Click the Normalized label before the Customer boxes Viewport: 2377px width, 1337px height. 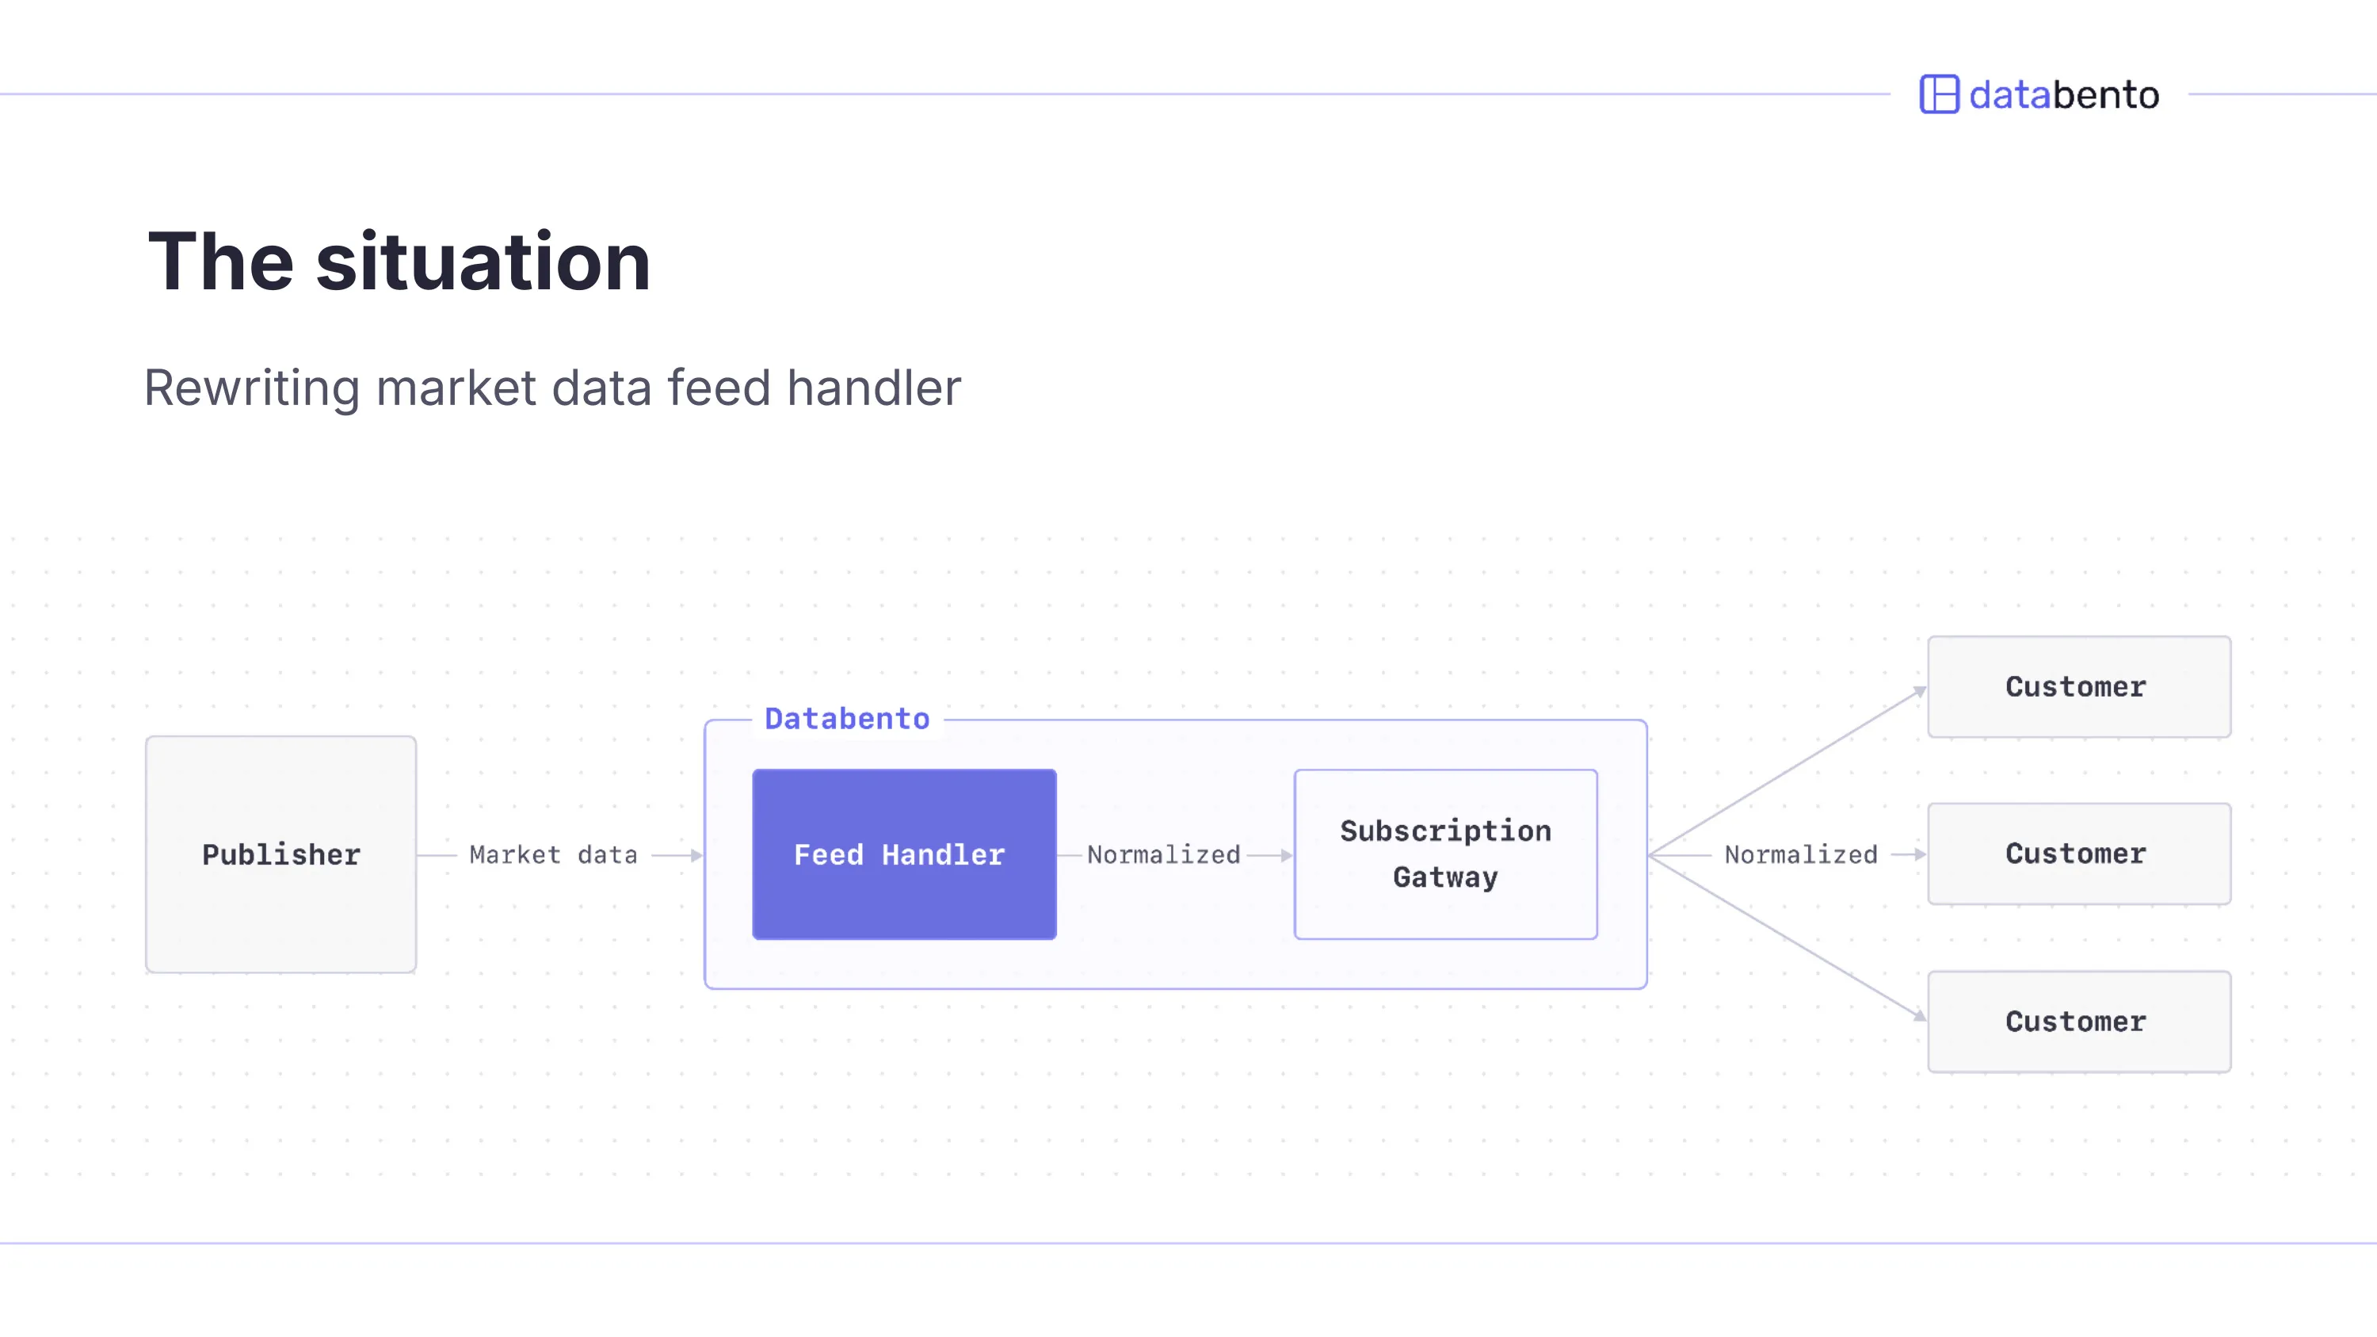click(1800, 855)
